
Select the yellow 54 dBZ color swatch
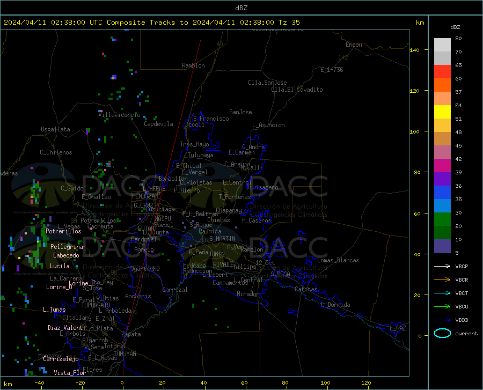(442, 112)
